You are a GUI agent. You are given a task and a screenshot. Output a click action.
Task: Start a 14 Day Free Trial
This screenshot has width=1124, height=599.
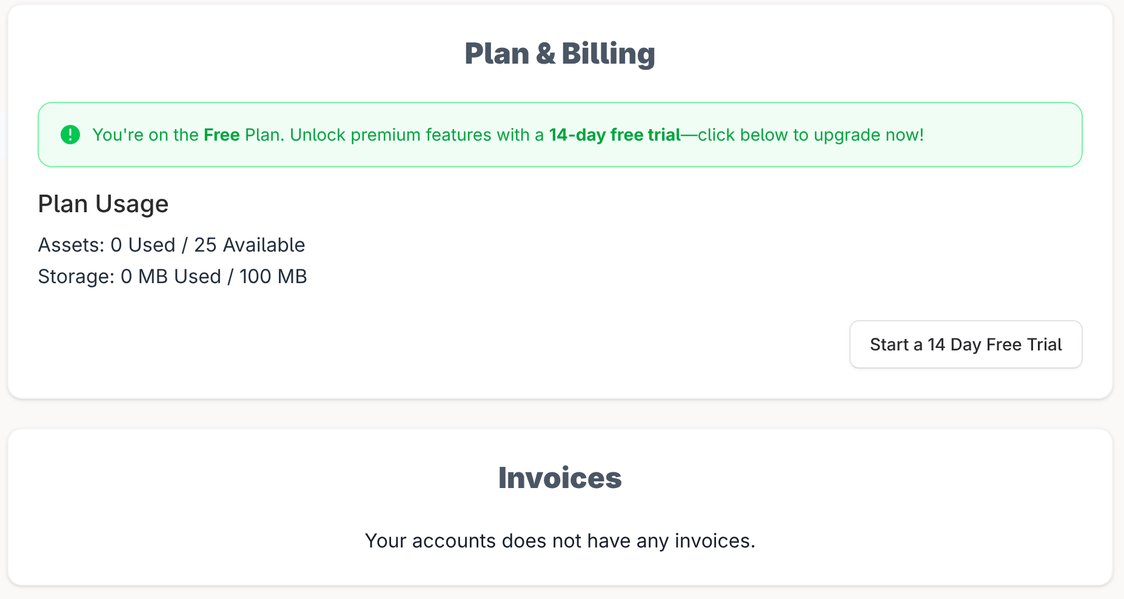click(966, 344)
